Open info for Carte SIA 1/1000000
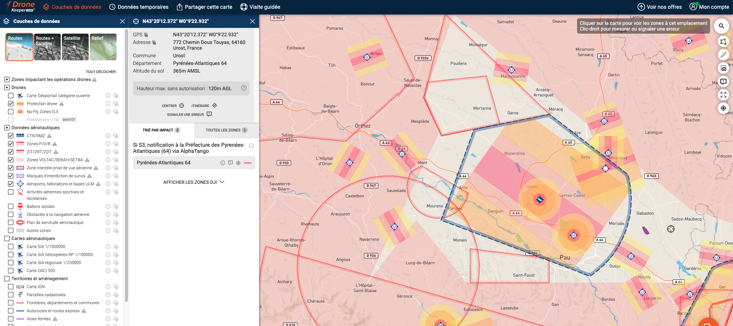This screenshot has height=326, width=733. click(x=108, y=247)
